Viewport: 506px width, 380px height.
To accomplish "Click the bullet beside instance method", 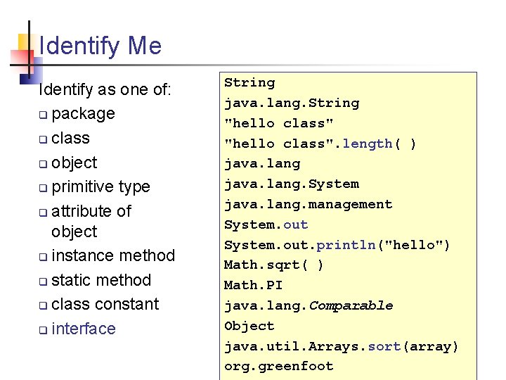I will (44, 257).
